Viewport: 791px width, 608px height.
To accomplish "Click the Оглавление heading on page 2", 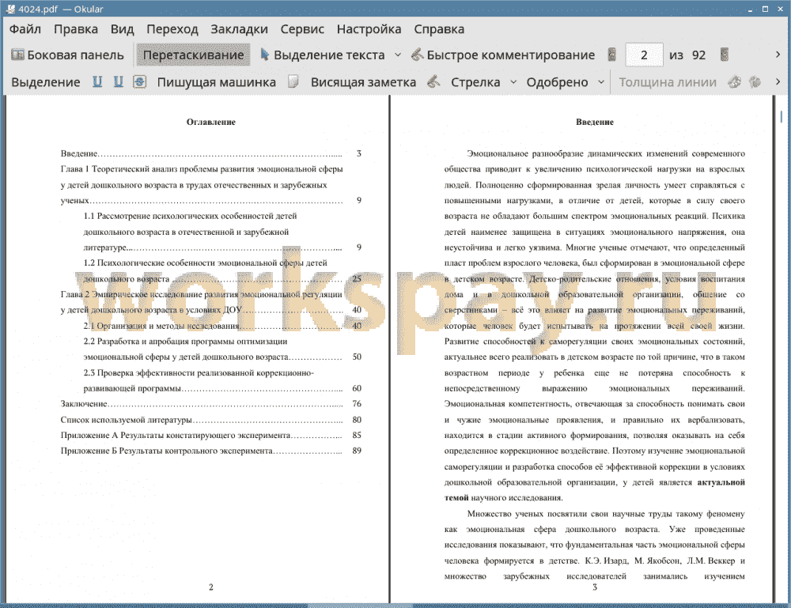I will [x=211, y=122].
